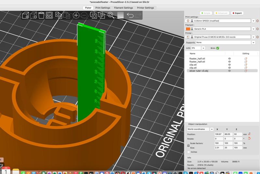Click the Name column header

pyautogui.click(x=192, y=54)
